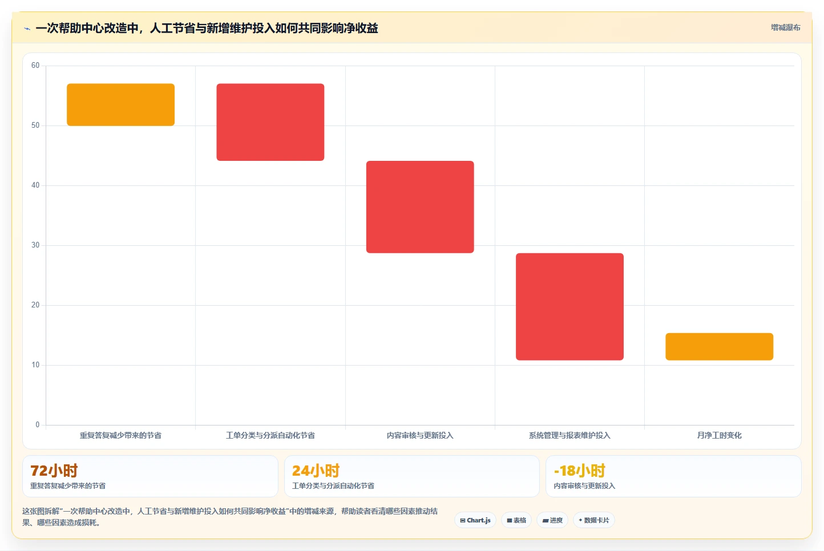The height and width of the screenshot is (551, 824).
Task: Click the 24小时 data card
Action: (412, 476)
